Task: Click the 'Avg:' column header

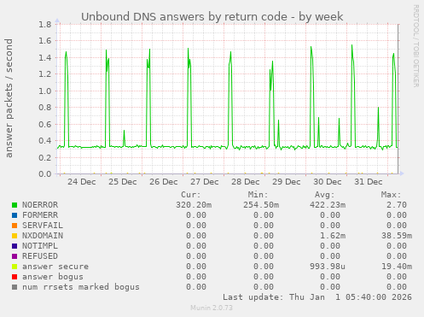Action: [324, 195]
